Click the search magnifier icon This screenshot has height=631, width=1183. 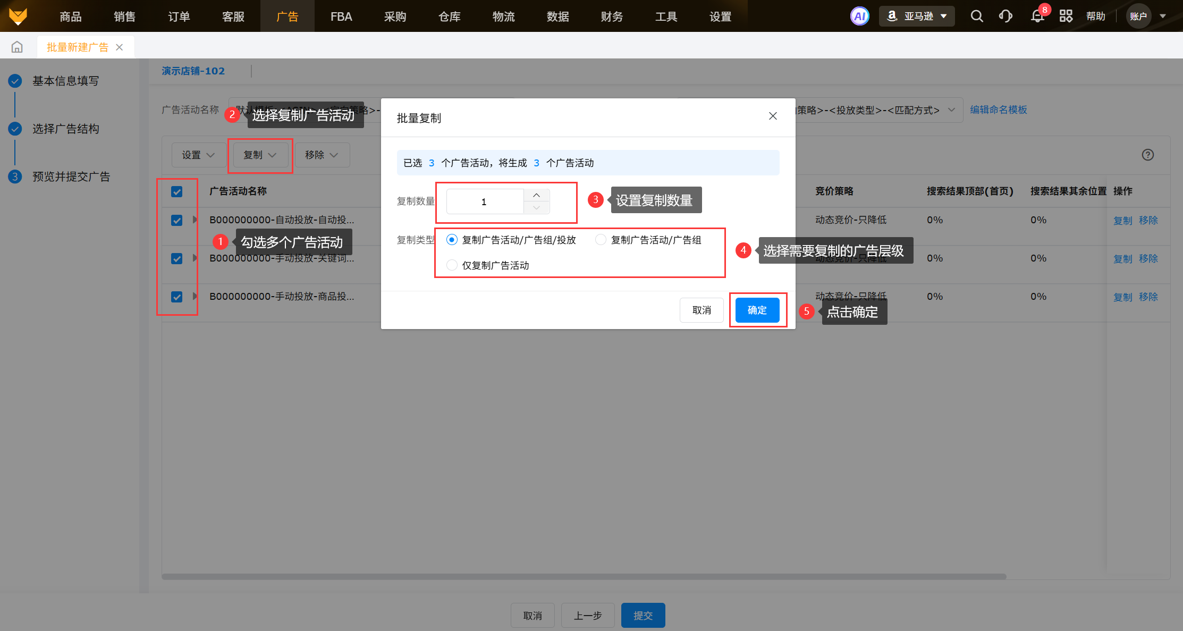(976, 16)
